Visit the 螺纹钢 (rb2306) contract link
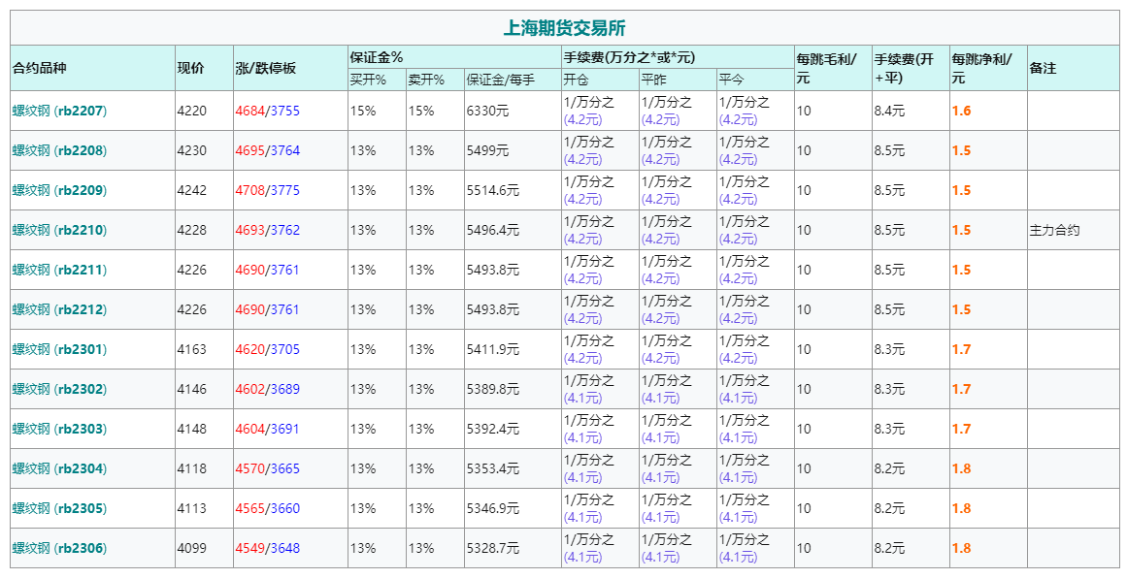Screen dimensions: 1127x579 [59, 548]
